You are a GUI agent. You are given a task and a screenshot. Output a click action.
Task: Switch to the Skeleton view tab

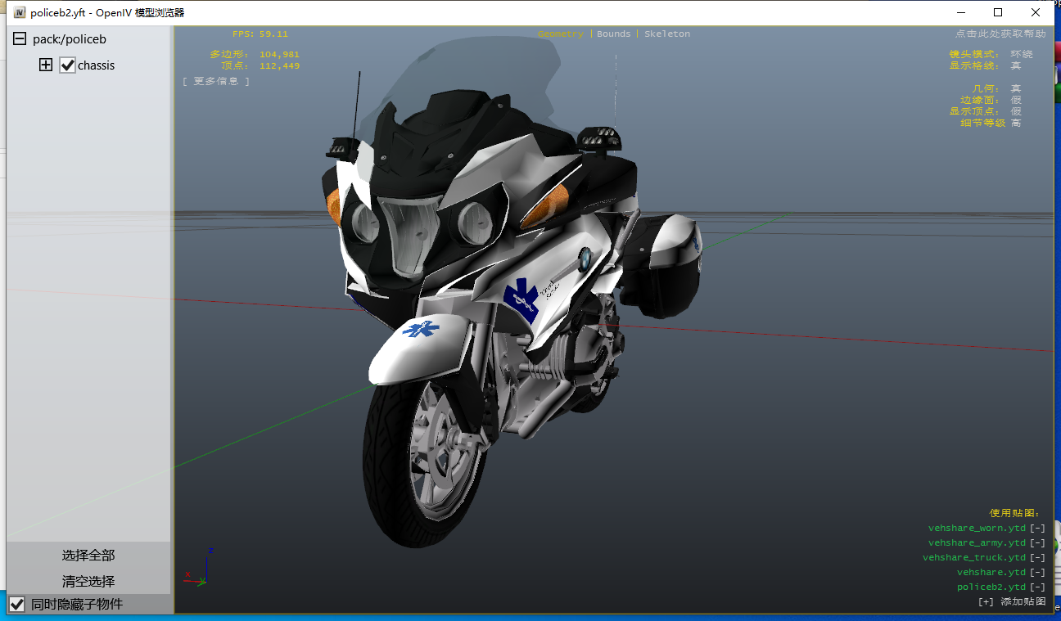tap(667, 34)
